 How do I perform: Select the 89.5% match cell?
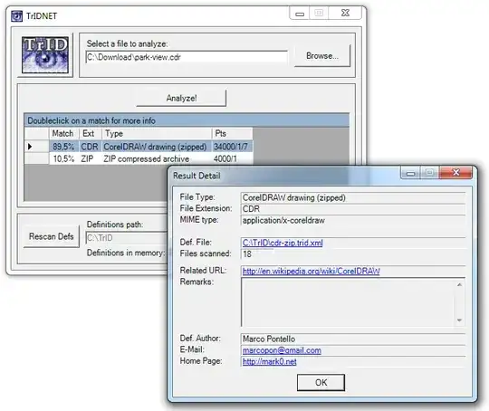click(x=64, y=147)
